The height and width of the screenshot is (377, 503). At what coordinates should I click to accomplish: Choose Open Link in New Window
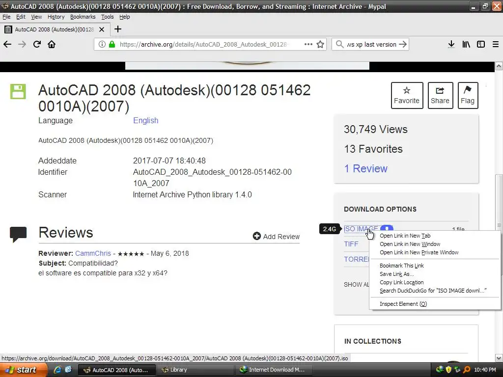(435, 244)
